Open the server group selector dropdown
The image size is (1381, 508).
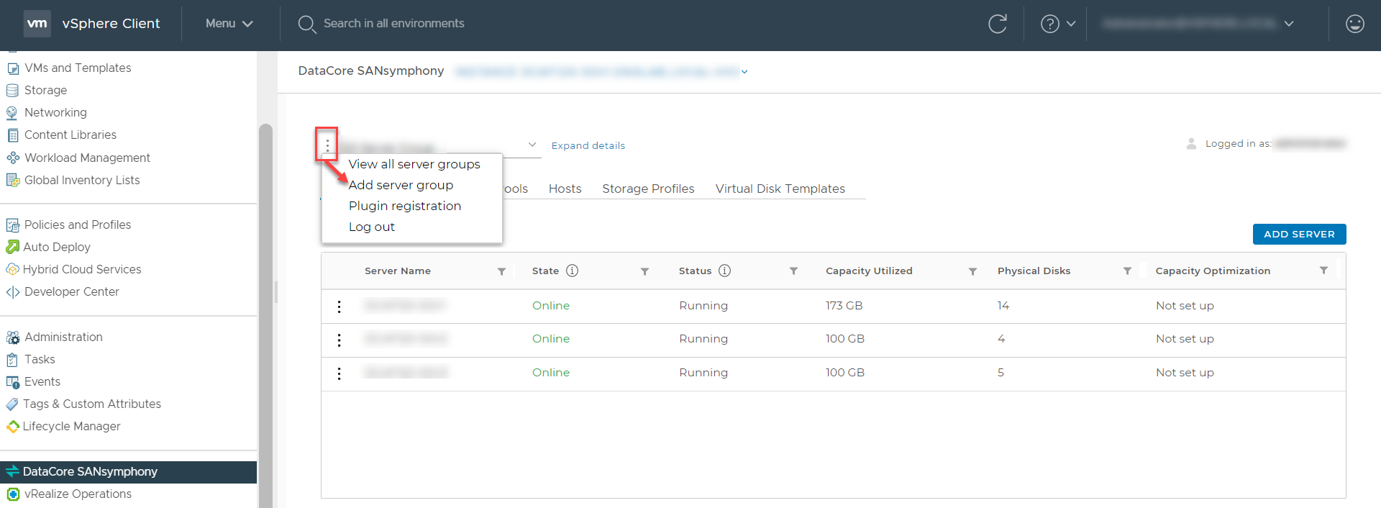pos(532,145)
